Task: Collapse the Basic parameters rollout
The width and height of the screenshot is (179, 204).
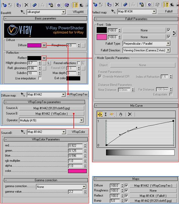Action: click(45, 18)
